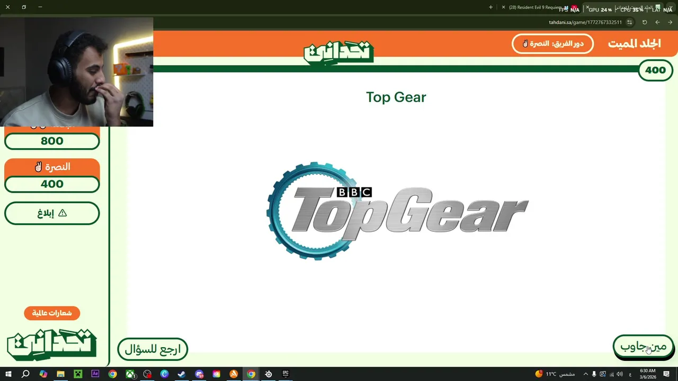The height and width of the screenshot is (381, 678).
Task: Open a new tab with plus icon
Action: click(x=490, y=7)
